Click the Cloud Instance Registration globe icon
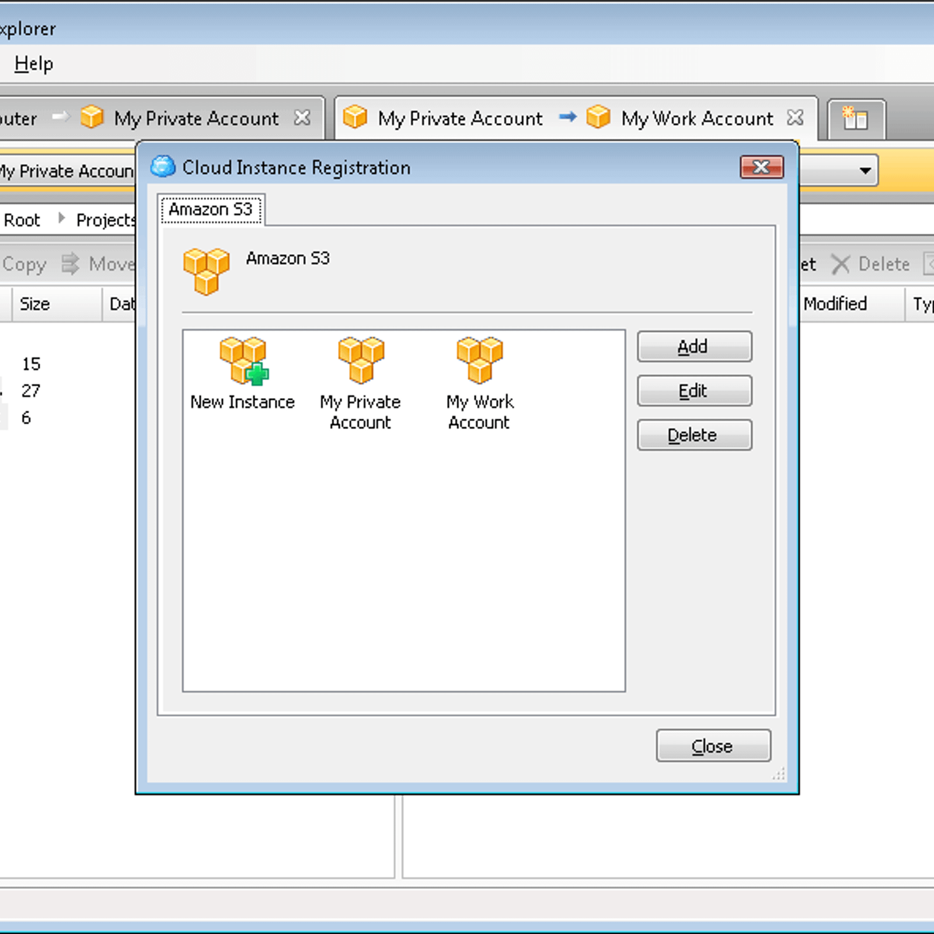 (x=163, y=167)
